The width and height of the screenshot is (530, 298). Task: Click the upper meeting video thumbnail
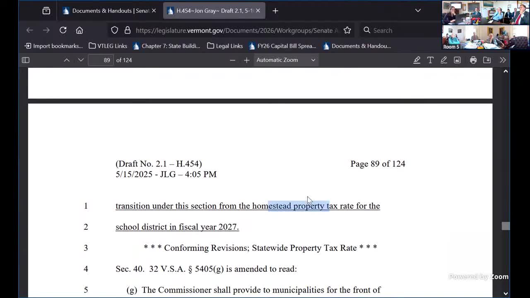485,13
